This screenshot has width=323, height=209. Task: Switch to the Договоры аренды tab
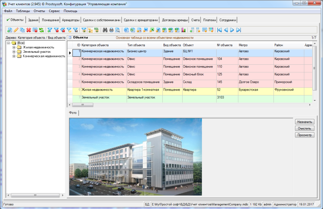(174, 20)
